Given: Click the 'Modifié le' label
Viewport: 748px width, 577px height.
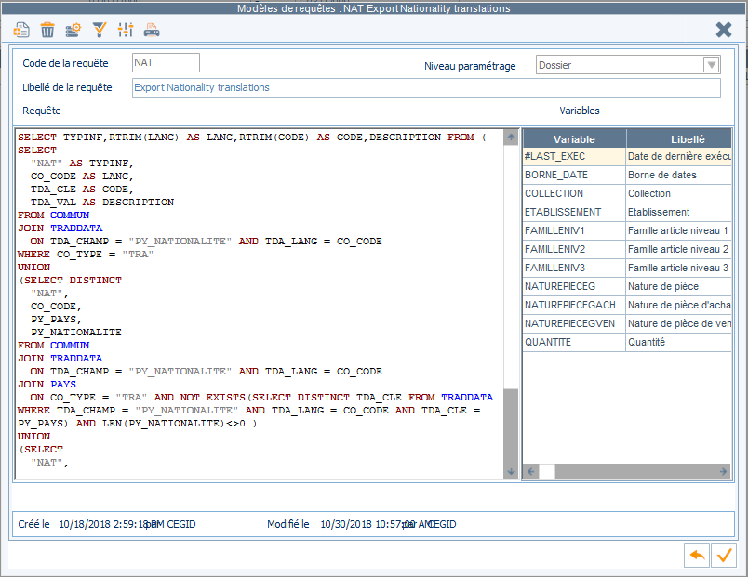Looking at the screenshot, I should tap(288, 524).
